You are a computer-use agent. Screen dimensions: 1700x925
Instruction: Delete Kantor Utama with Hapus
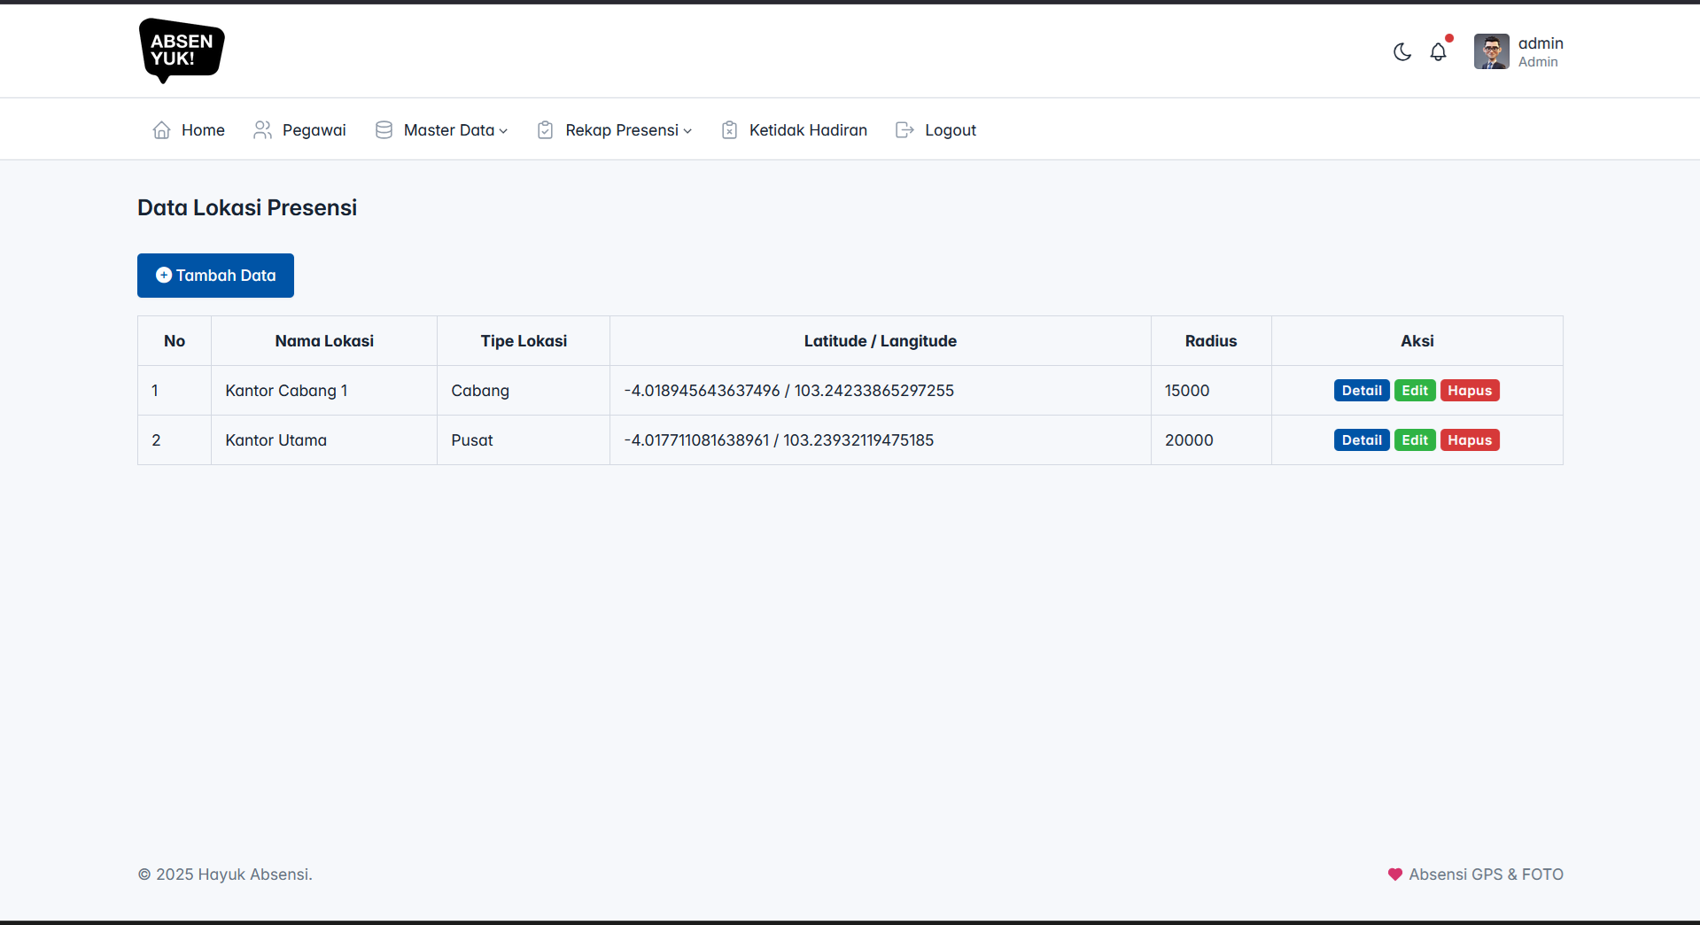tap(1470, 440)
